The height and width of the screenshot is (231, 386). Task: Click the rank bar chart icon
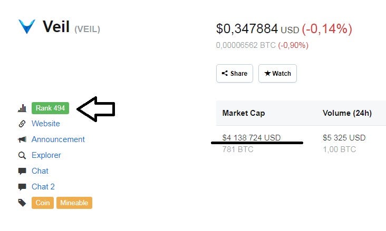coord(22,108)
